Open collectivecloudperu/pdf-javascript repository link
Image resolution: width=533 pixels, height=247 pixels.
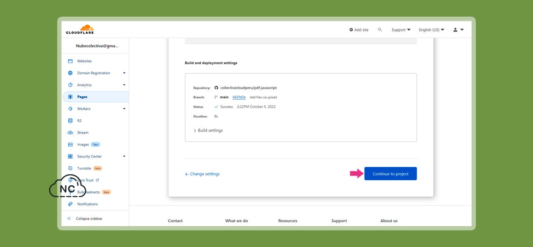coord(249,88)
